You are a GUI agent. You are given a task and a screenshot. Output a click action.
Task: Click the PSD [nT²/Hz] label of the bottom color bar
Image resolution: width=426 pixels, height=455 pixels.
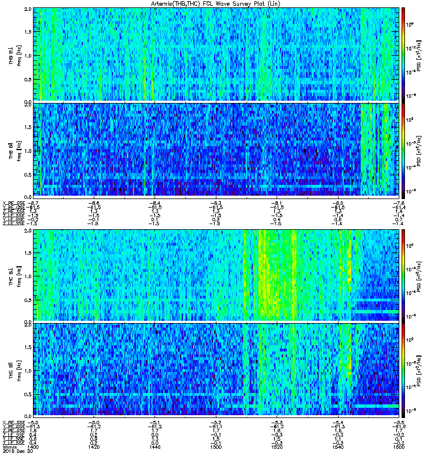click(x=418, y=371)
